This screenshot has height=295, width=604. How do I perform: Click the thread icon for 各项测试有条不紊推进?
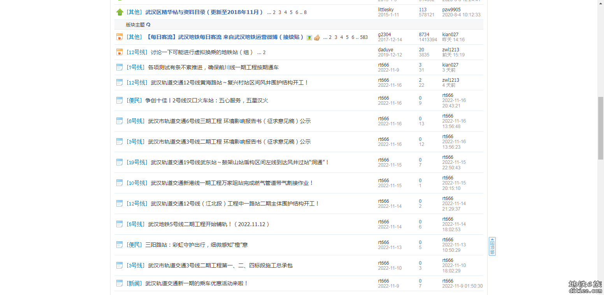point(119,67)
